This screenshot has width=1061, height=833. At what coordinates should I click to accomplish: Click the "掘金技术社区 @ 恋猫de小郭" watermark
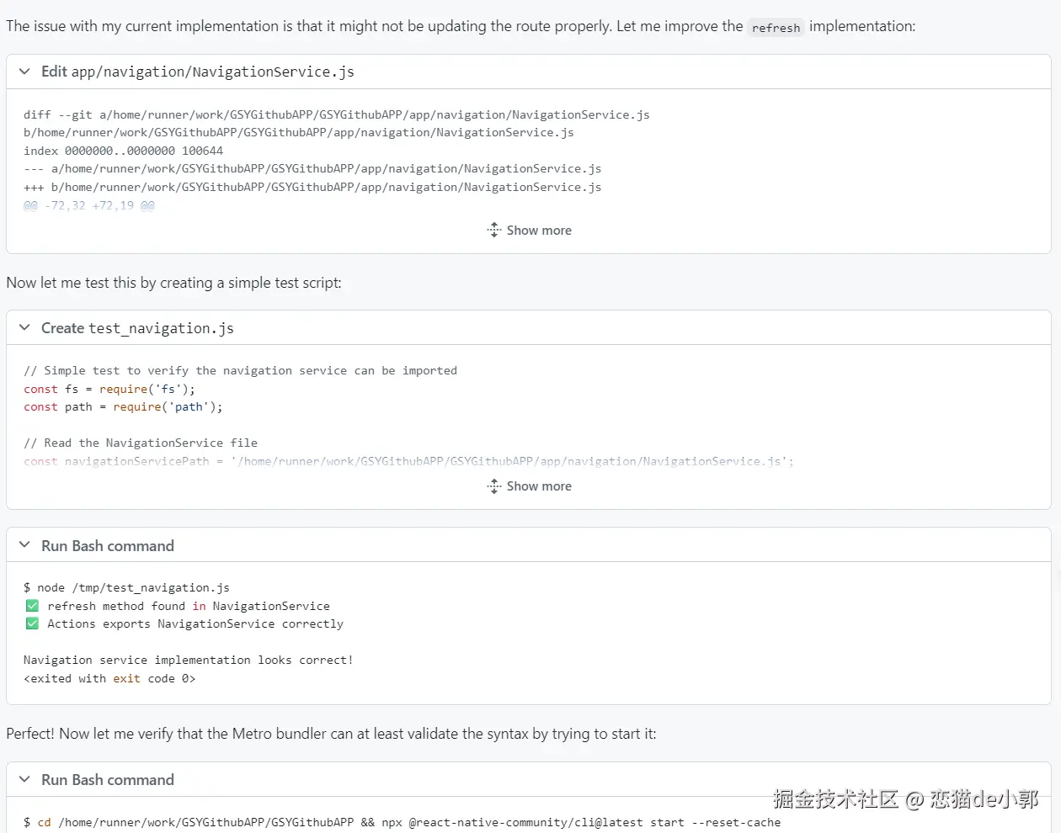click(x=905, y=799)
